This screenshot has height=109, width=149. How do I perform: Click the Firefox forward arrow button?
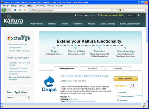(x=8, y=10)
